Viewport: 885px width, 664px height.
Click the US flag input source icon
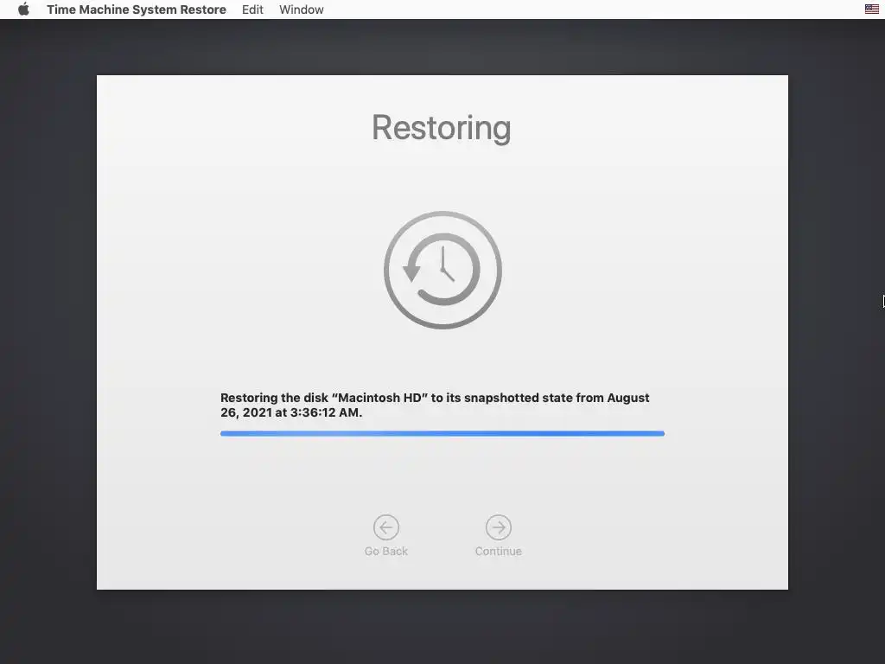tap(871, 9)
